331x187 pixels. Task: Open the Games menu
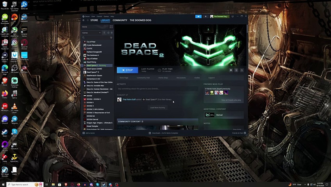[106, 16]
